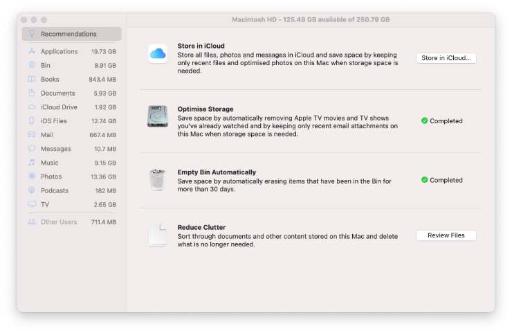Close the storage management window
Viewport: 512px width, 333px height.
(x=24, y=20)
